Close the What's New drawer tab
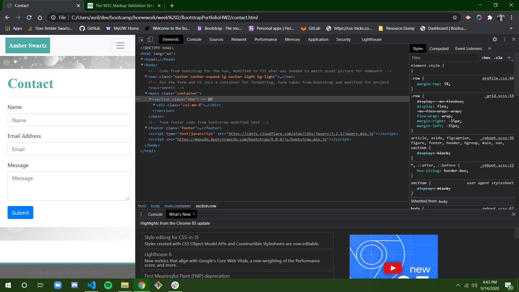Image resolution: width=519 pixels, height=292 pixels. point(194,214)
